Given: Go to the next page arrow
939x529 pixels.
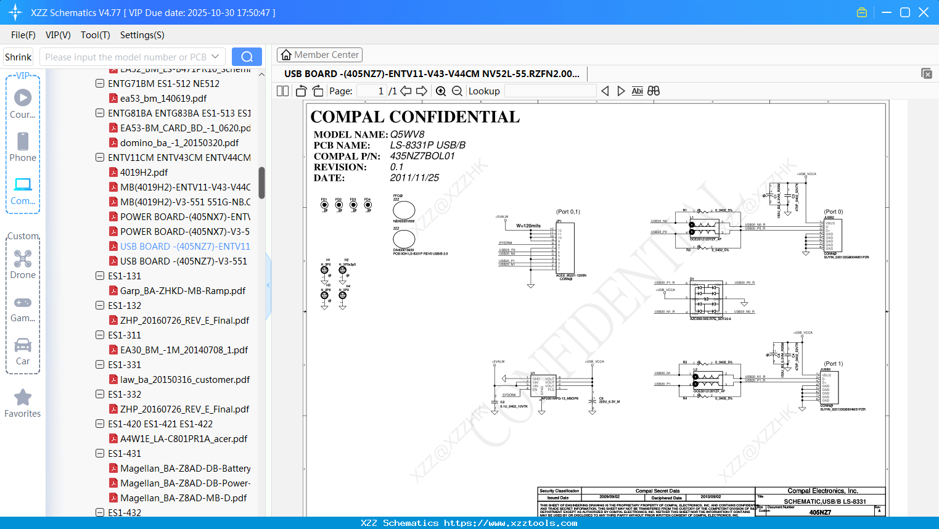Looking at the screenshot, I should point(422,91).
